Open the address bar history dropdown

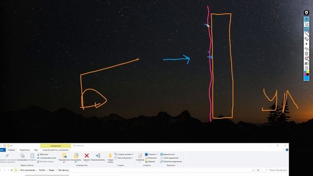[253, 170]
